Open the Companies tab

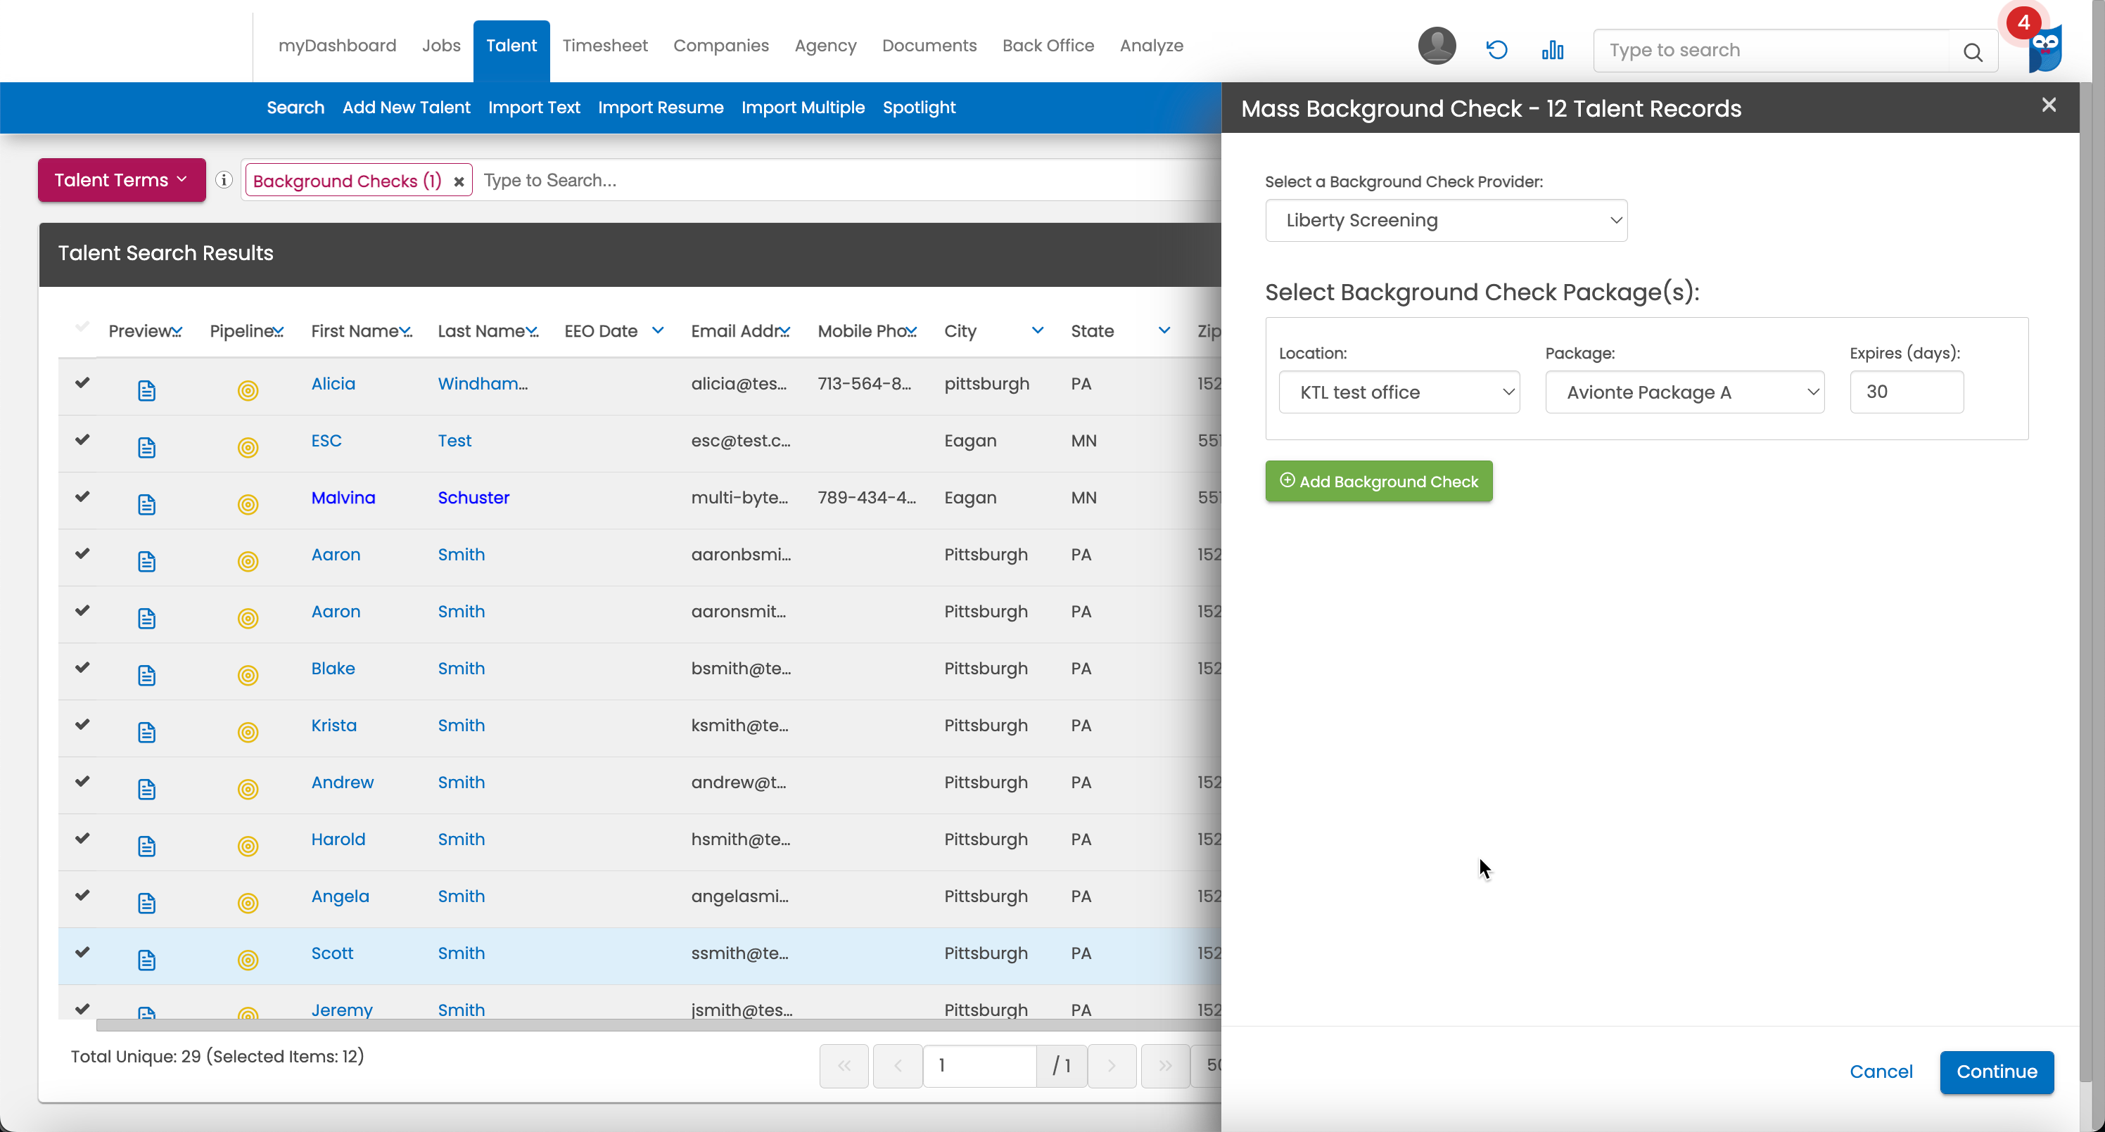(720, 46)
